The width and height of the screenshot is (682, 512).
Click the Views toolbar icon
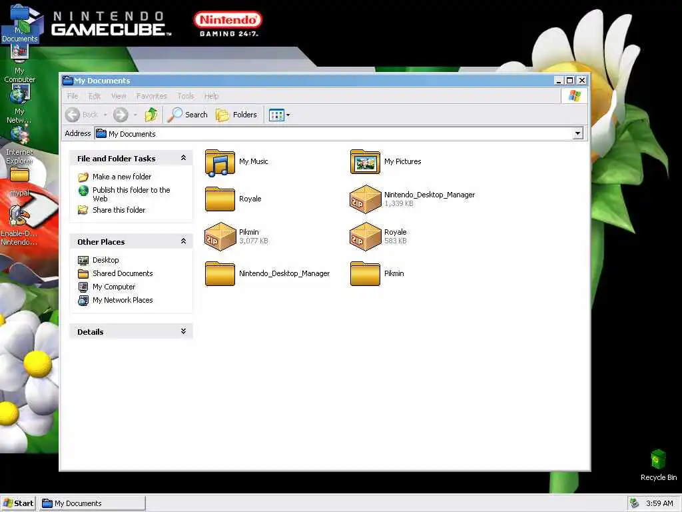click(276, 115)
